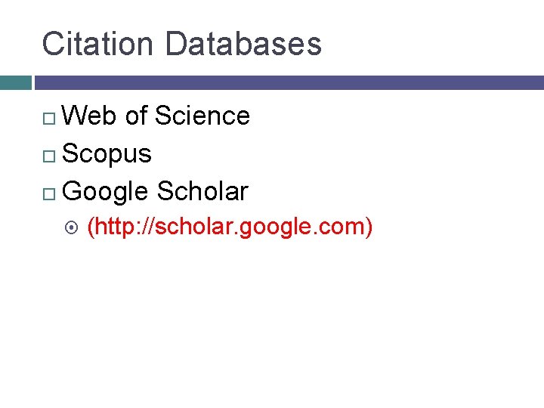Click the word "Web" in first bullet
Viewport: 544px width, 408px height.
click(x=90, y=116)
